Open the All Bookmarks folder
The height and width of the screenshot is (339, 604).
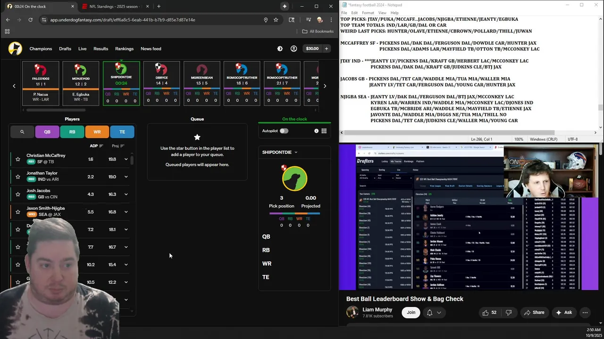click(318, 32)
